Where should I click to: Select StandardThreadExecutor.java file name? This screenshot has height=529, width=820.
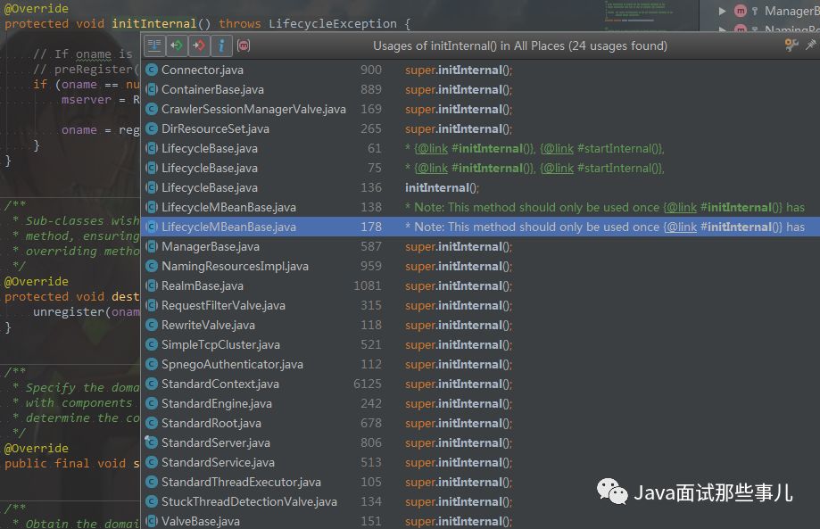click(x=241, y=482)
